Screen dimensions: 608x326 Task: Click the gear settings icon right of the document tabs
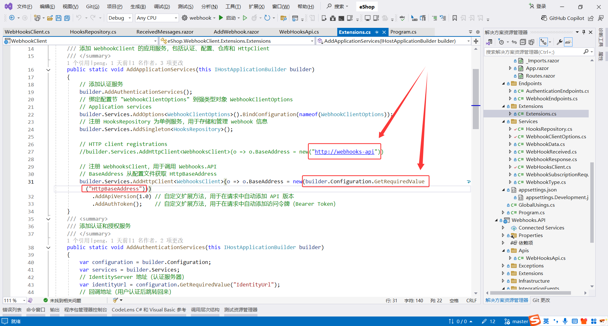pyautogui.click(x=478, y=32)
